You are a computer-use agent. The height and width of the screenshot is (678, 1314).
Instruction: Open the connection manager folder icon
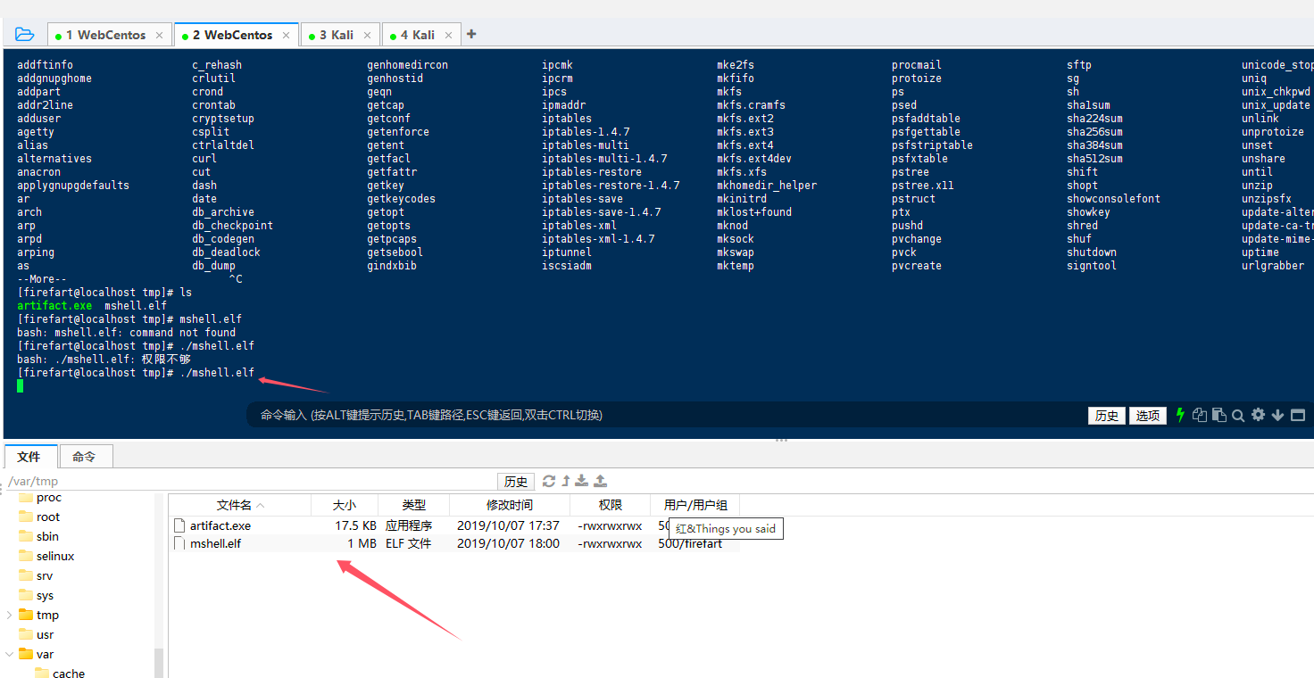click(24, 35)
